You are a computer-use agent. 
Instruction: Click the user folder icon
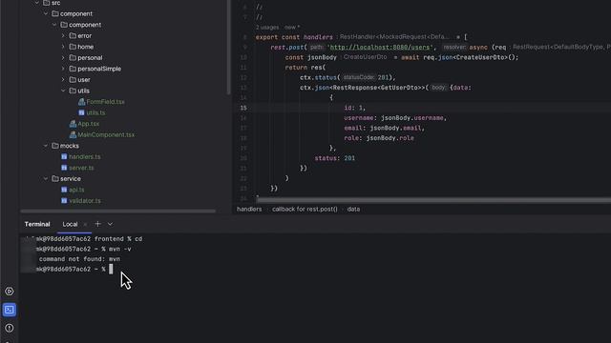click(x=73, y=80)
